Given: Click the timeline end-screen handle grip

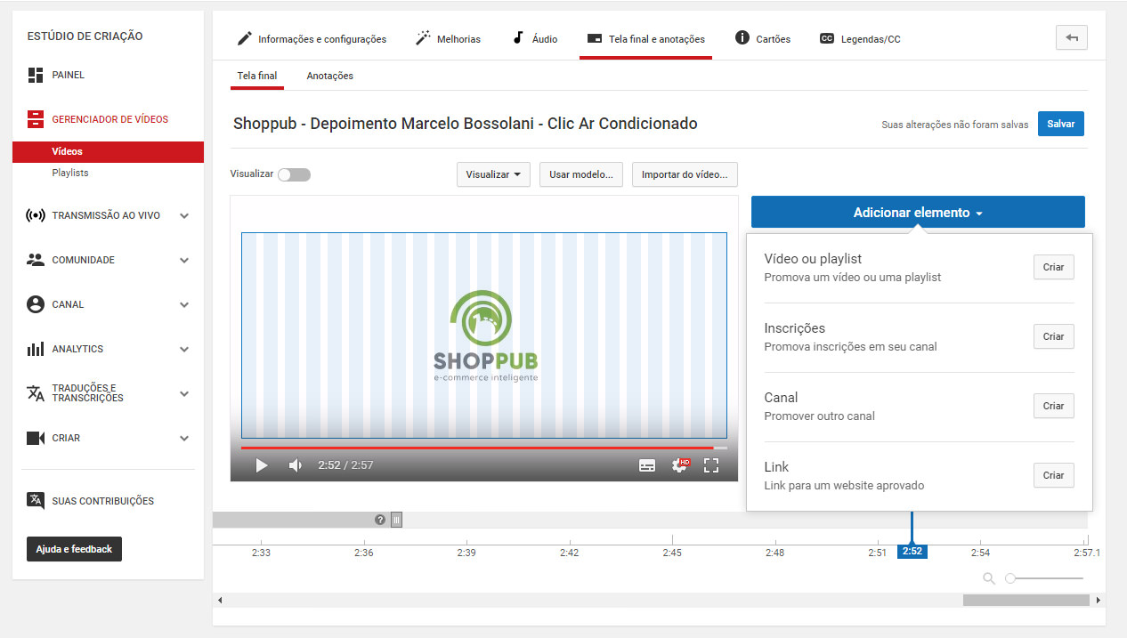Looking at the screenshot, I should (396, 520).
